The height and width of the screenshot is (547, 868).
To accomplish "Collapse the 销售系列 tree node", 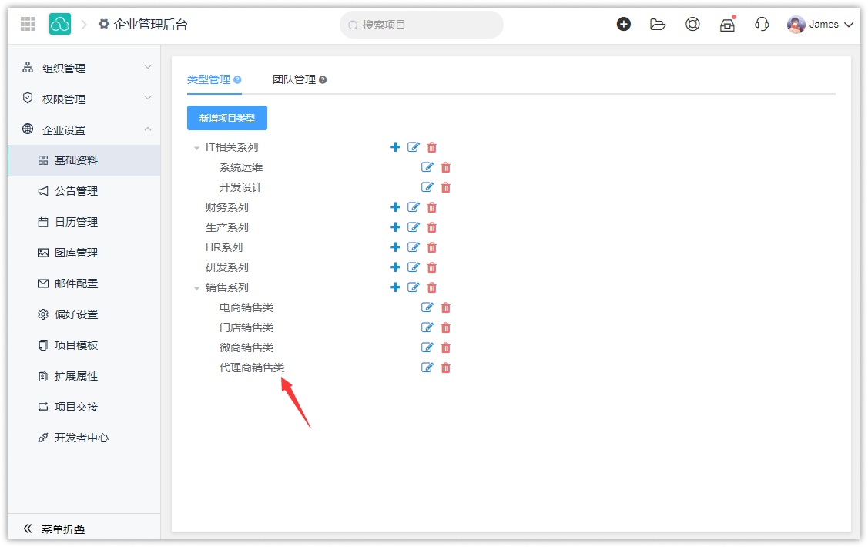I will pos(196,288).
